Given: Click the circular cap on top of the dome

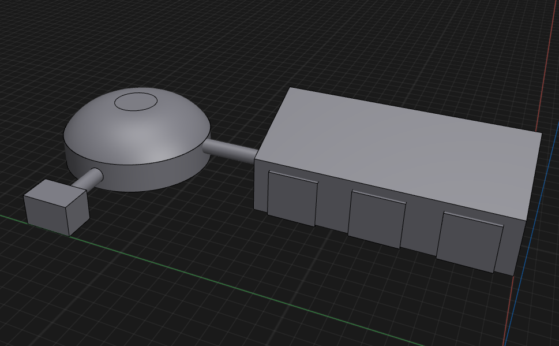Looking at the screenshot, I should 136,102.
